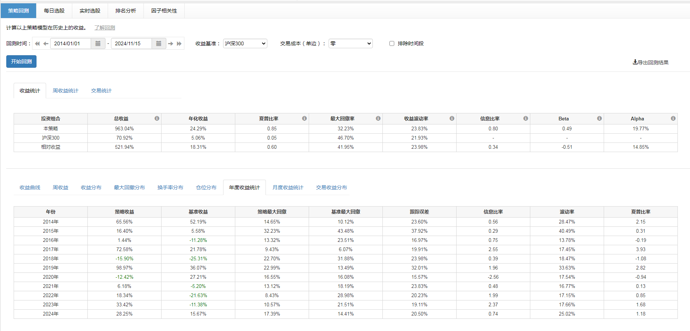The width and height of the screenshot is (690, 331).
Task: Click the start date field showing 2014/01/01
Action: [x=70, y=43]
